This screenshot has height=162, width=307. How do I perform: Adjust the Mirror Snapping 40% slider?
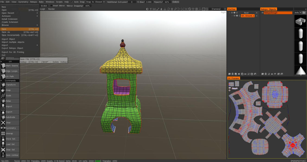click(87, 6)
